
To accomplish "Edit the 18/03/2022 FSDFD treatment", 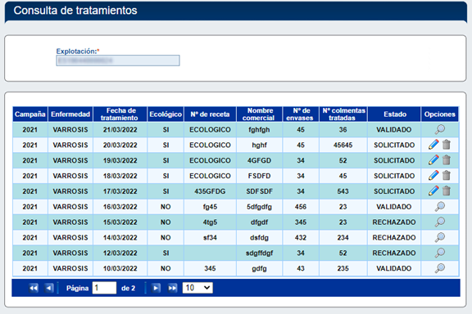I will (433, 176).
